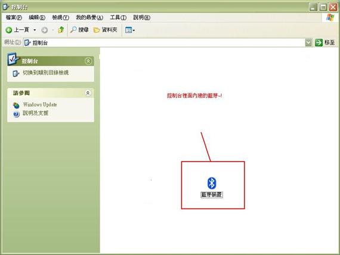Expand the address bar dropdown arrow
The width and height of the screenshot is (340, 255).
click(x=308, y=42)
